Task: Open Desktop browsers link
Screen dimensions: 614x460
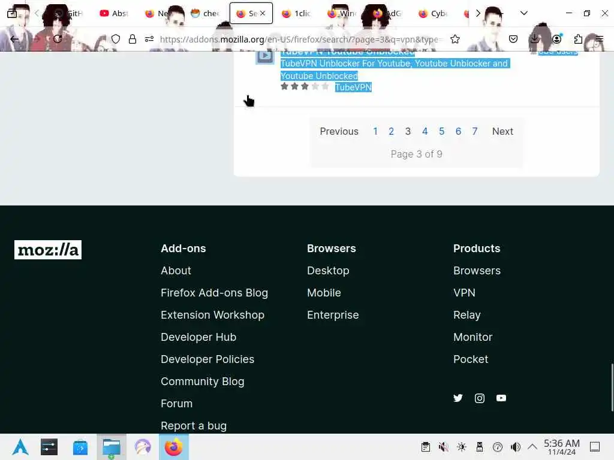Action: tap(328, 271)
